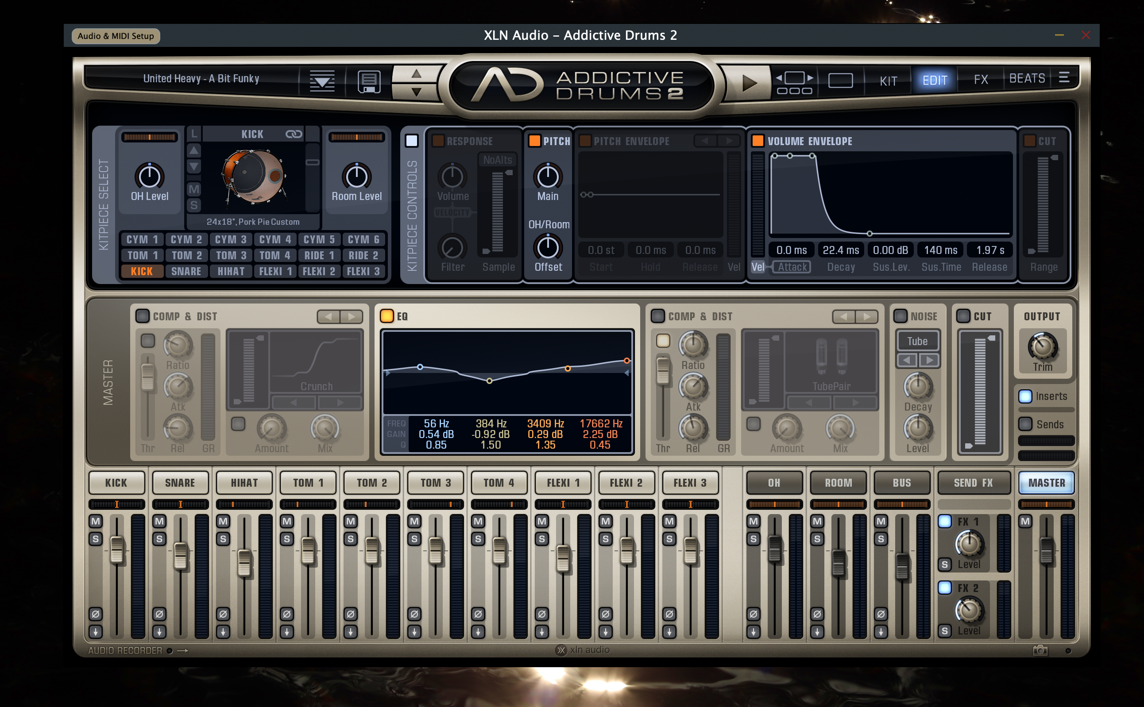Solo the FX 2 send
Screen dimensions: 1144x707
coord(944,631)
